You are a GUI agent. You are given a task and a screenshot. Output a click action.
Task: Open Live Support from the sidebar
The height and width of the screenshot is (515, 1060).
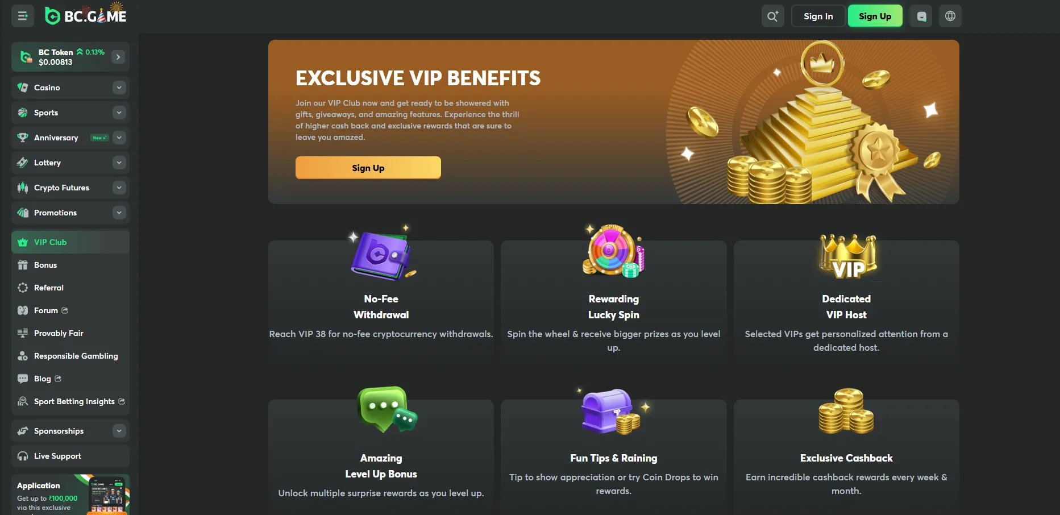pos(57,456)
